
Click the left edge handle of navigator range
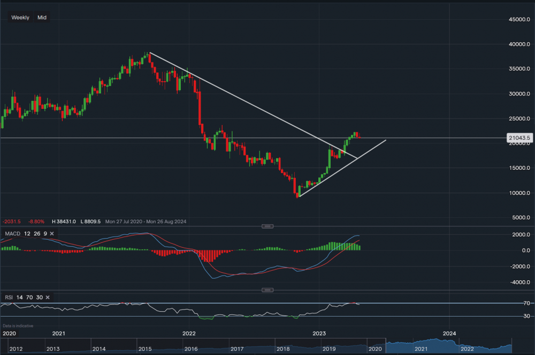tap(385, 346)
